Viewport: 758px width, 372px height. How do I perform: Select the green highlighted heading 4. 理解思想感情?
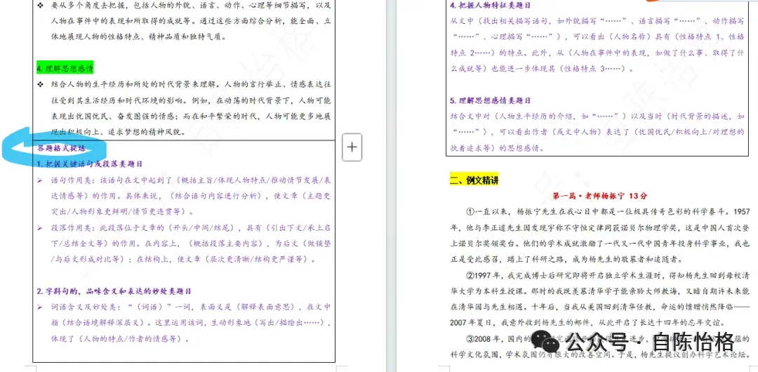click(x=65, y=68)
